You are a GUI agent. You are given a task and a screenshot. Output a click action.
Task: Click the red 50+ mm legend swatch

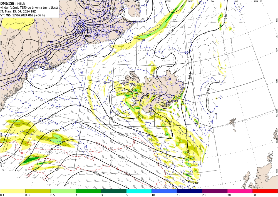tap(265, 191)
